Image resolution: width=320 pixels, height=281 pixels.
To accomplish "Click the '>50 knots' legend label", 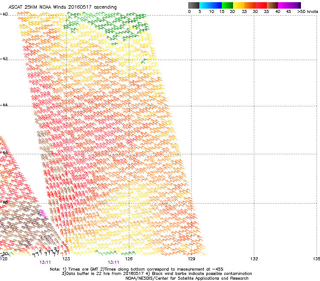I will (x=307, y=11).
